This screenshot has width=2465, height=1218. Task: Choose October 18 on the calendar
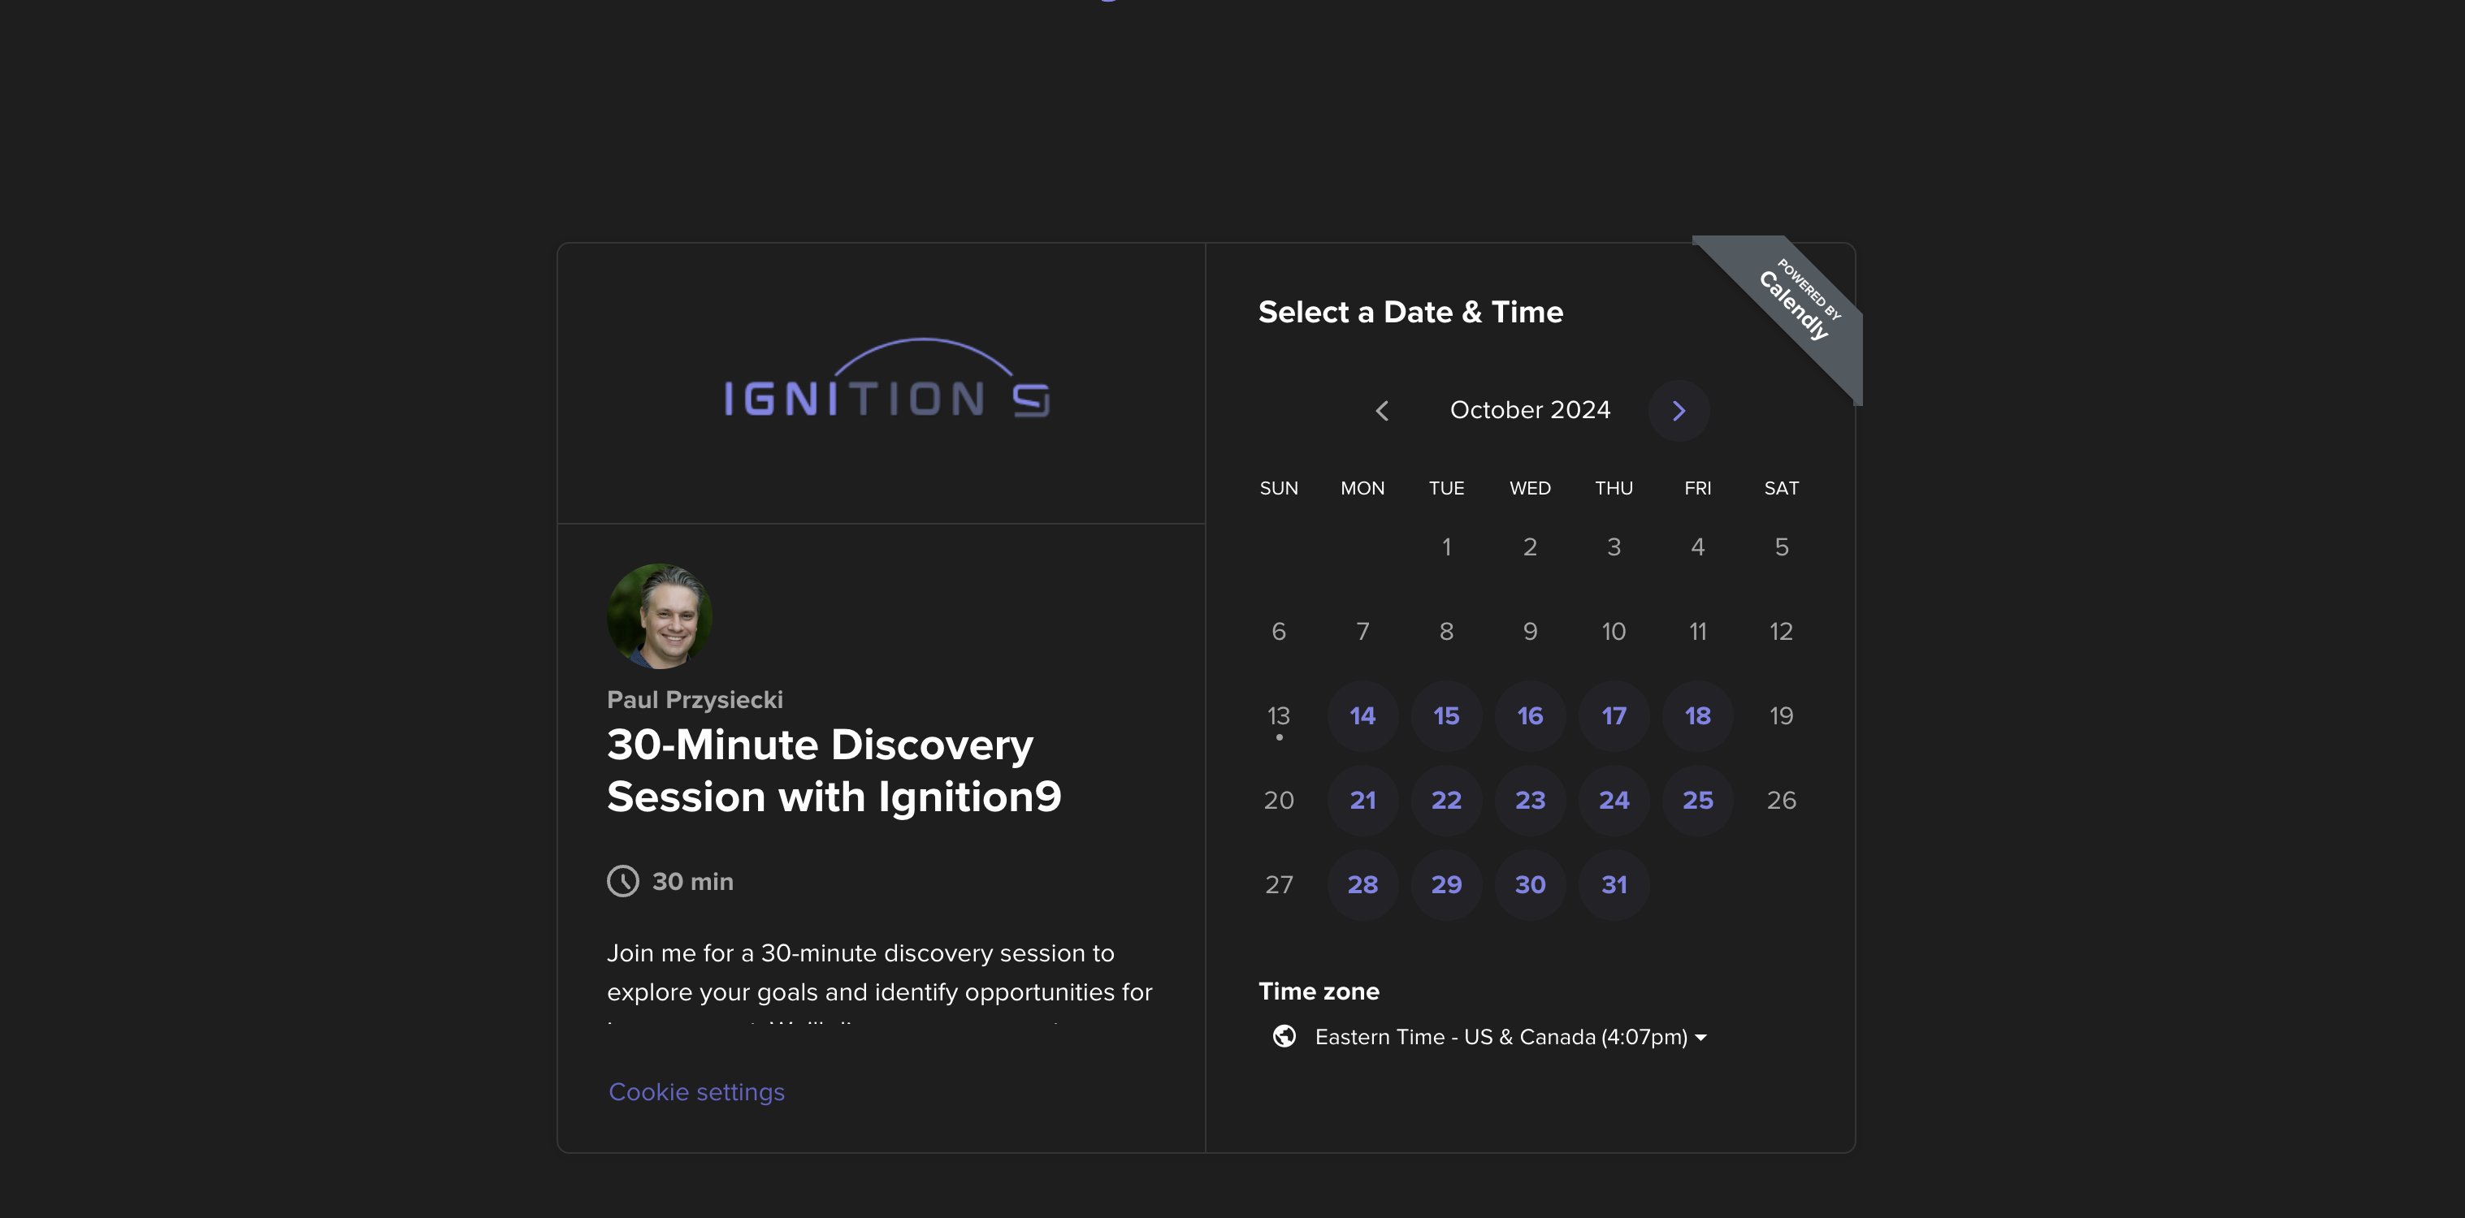point(1696,715)
